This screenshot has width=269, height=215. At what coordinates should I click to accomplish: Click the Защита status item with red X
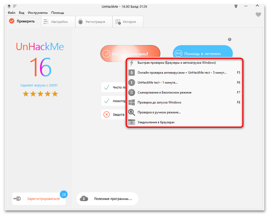pyautogui.click(x=113, y=114)
